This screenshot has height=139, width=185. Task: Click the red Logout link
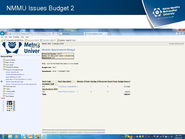[x=3, y=98]
